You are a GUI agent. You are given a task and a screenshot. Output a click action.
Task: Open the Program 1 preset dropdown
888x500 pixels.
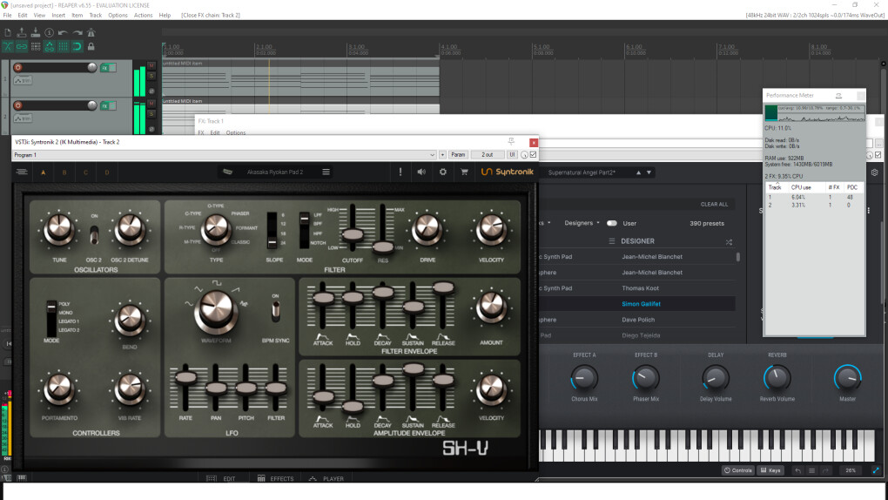pyautogui.click(x=225, y=155)
